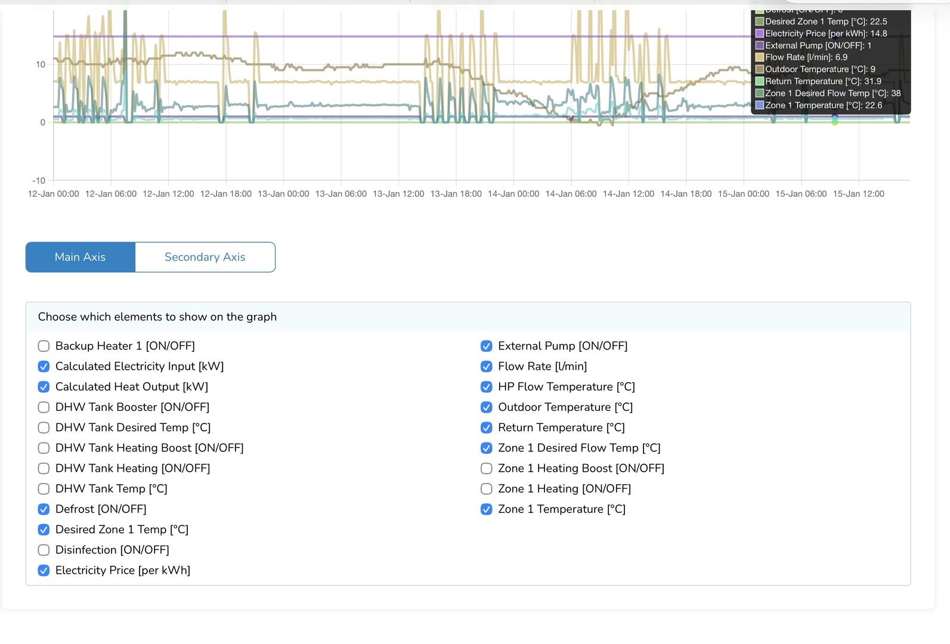Hide the Defrost [ON/OFF] series
The width and height of the screenshot is (950, 644).
[x=44, y=509]
